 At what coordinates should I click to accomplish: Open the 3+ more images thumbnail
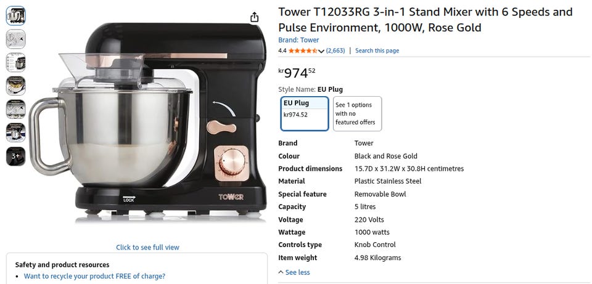coord(15,156)
